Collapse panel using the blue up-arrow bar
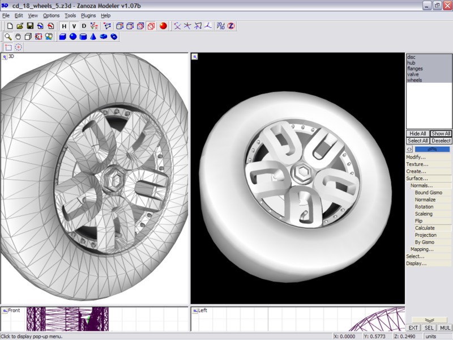 coord(432,150)
